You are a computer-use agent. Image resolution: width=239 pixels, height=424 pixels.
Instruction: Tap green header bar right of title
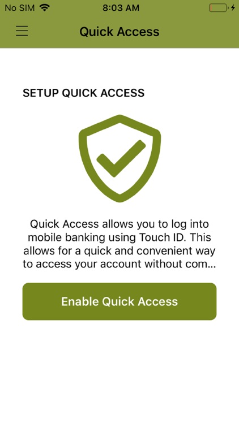tap(198, 32)
